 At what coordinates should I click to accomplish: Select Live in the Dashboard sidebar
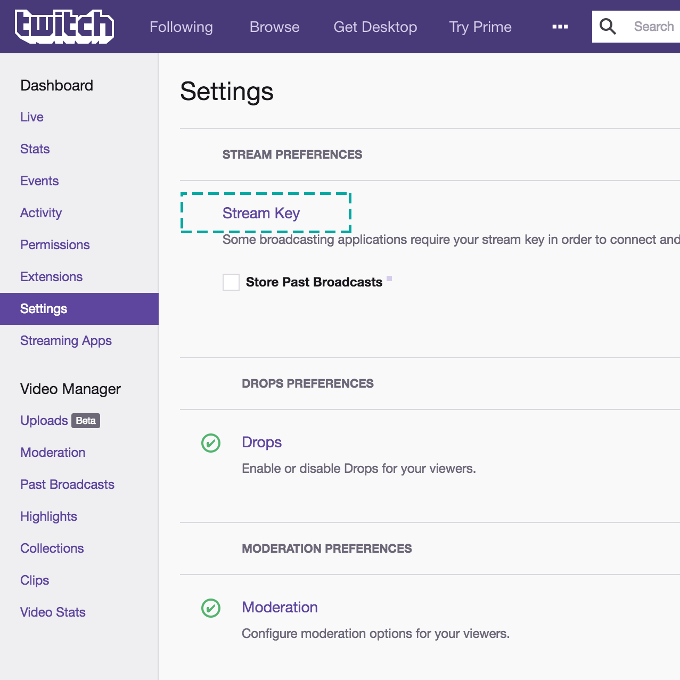click(x=32, y=117)
